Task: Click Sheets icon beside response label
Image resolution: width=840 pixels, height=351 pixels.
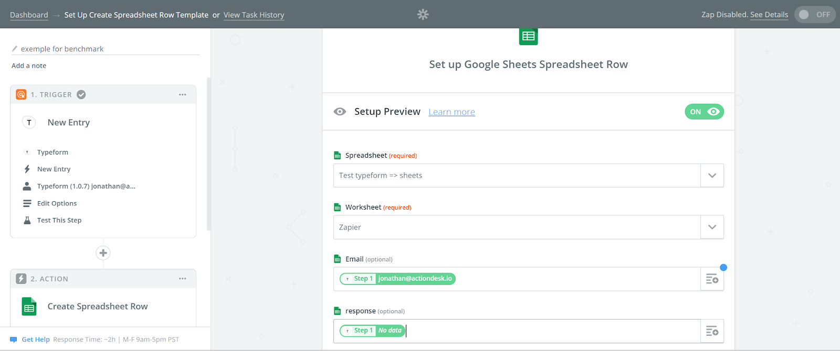Action: click(x=338, y=311)
